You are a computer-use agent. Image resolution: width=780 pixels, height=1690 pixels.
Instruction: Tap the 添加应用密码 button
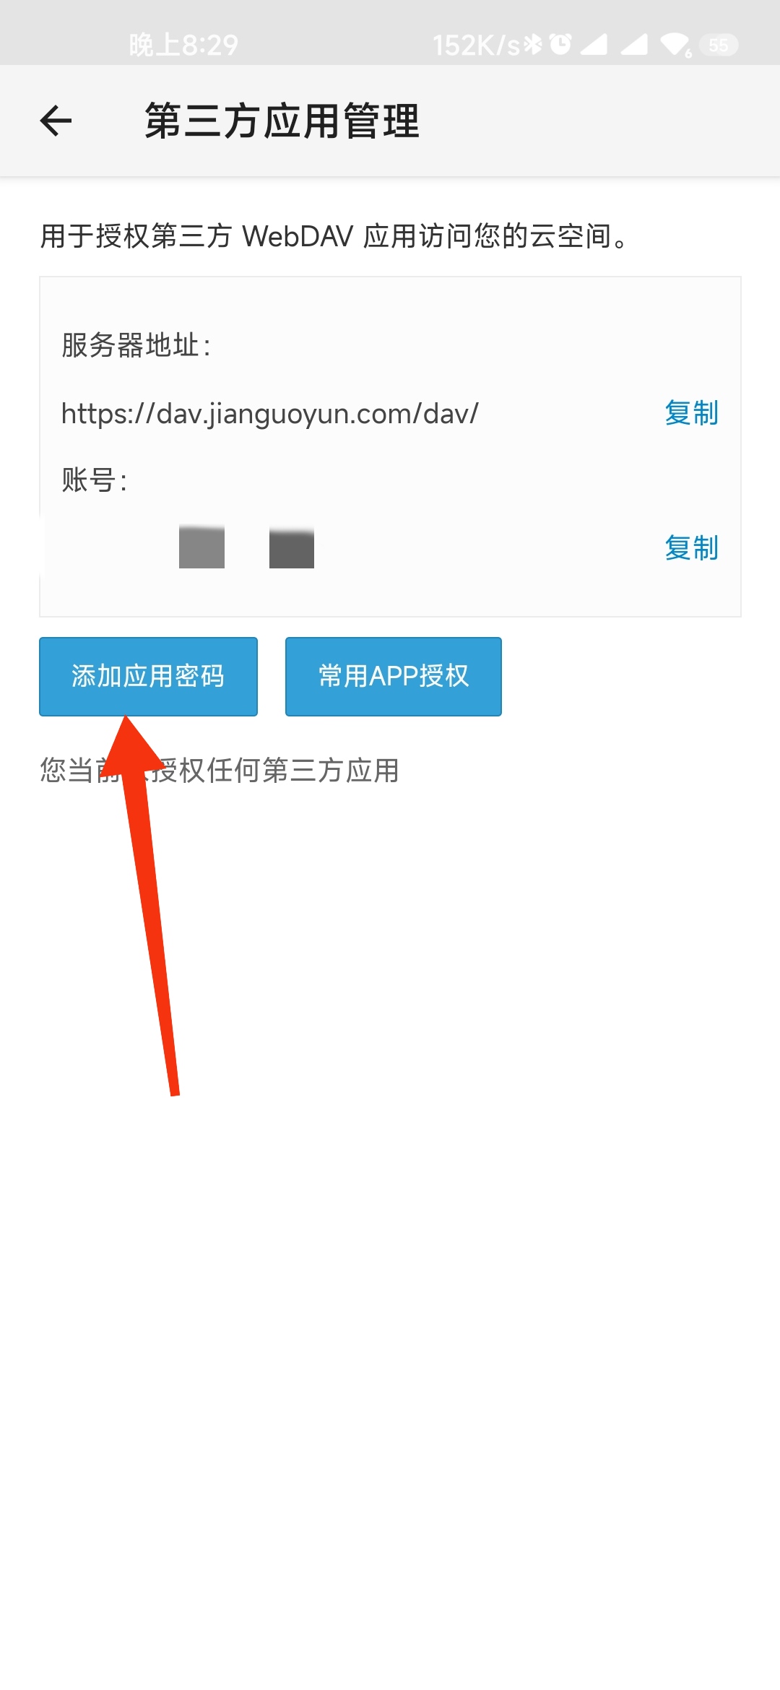(148, 677)
